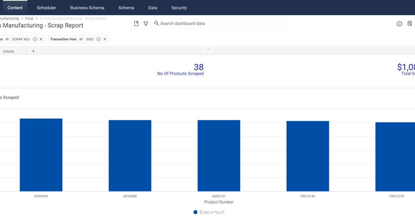Image resolution: width=415 pixels, height=217 pixels.
Task: Go to the Schema tab
Action: 126,8
